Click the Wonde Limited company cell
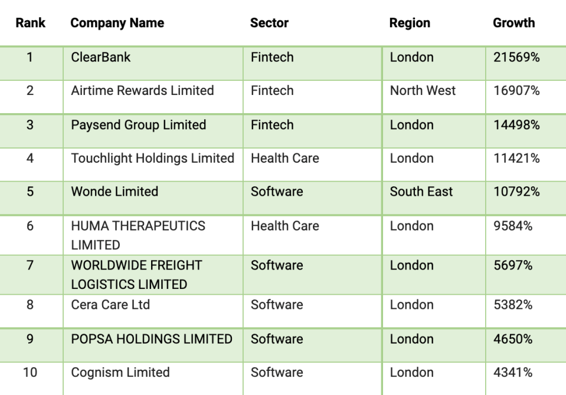The image size is (566, 395). [114, 192]
